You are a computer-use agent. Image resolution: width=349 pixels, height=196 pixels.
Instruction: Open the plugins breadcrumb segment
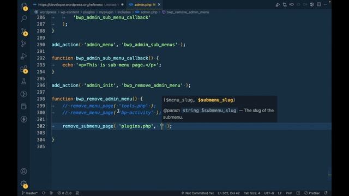[x=89, y=12]
